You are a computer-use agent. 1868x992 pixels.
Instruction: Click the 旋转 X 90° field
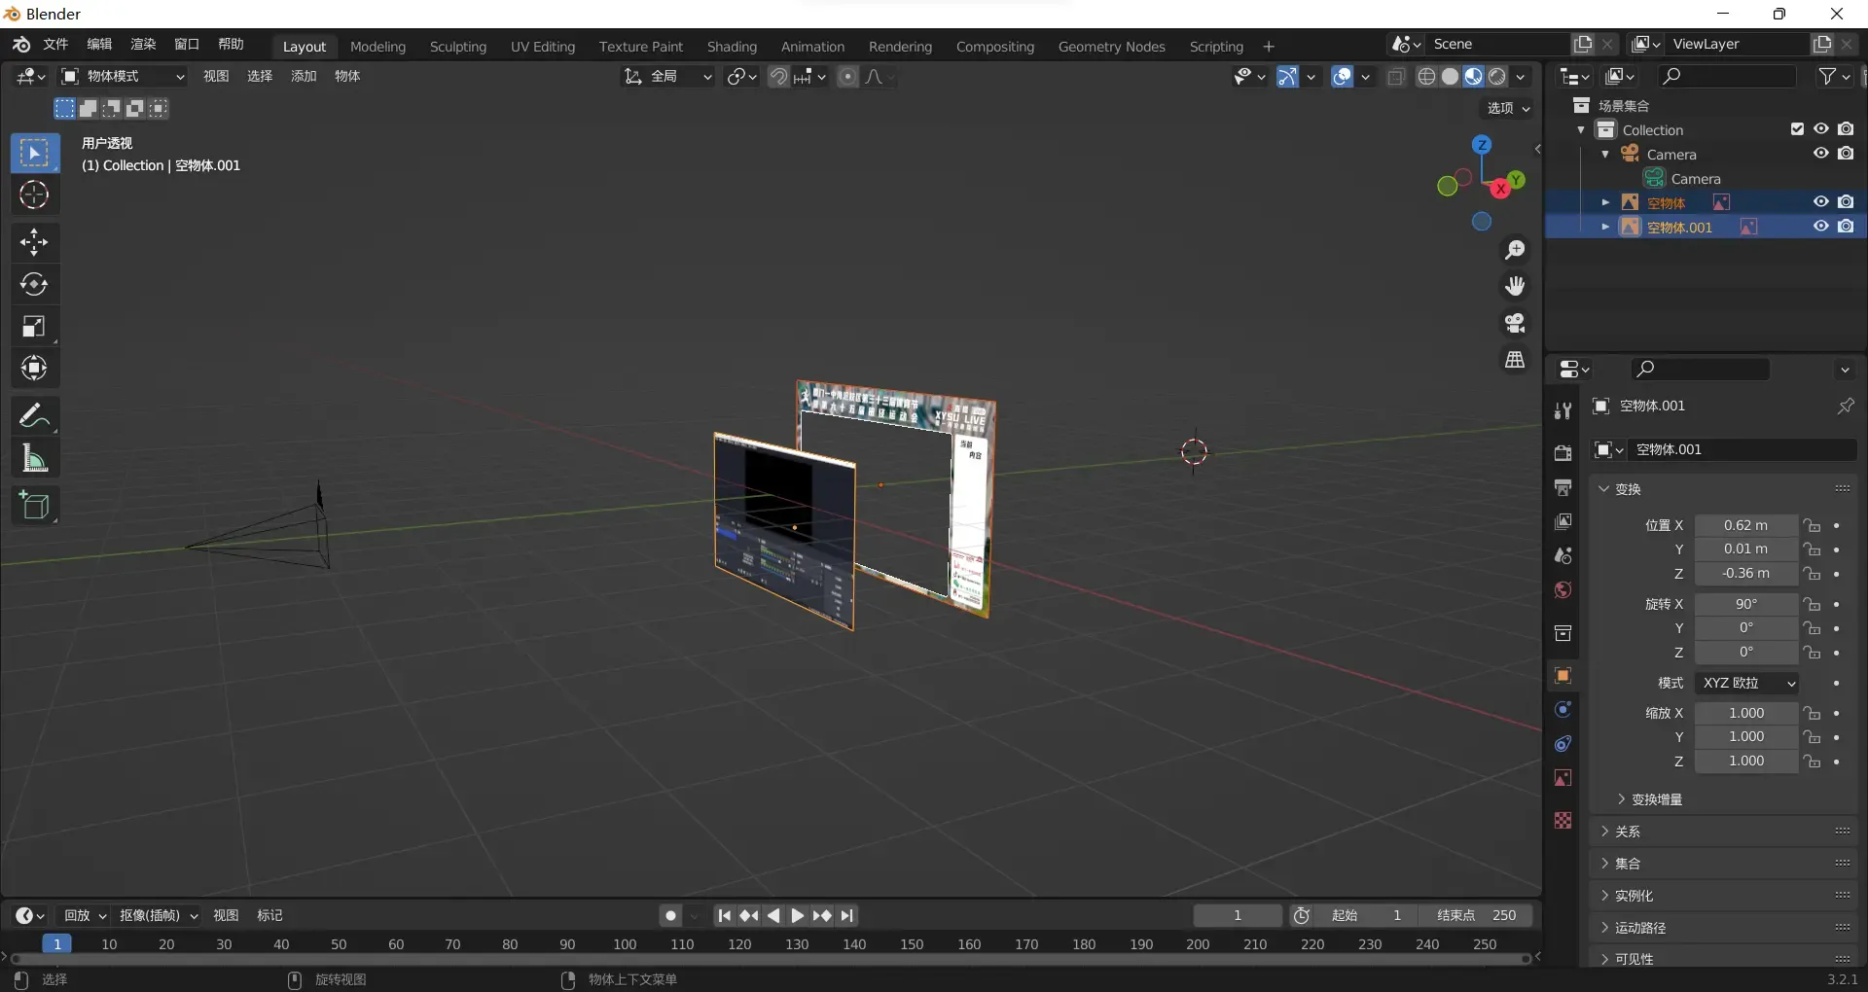click(x=1746, y=604)
